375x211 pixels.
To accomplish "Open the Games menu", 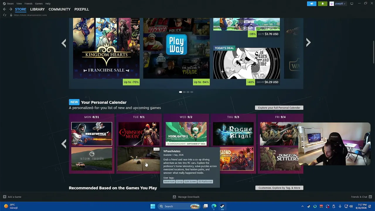I will pos(39,4).
